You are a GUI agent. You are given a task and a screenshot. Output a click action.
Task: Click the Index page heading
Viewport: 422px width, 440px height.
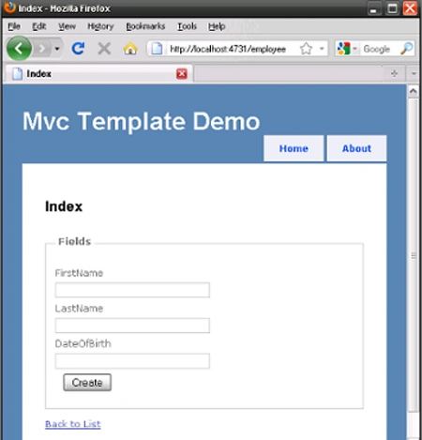click(64, 206)
